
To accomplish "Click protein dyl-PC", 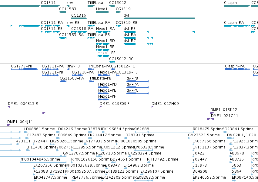I will pyautogui.click(x=132, y=90).
